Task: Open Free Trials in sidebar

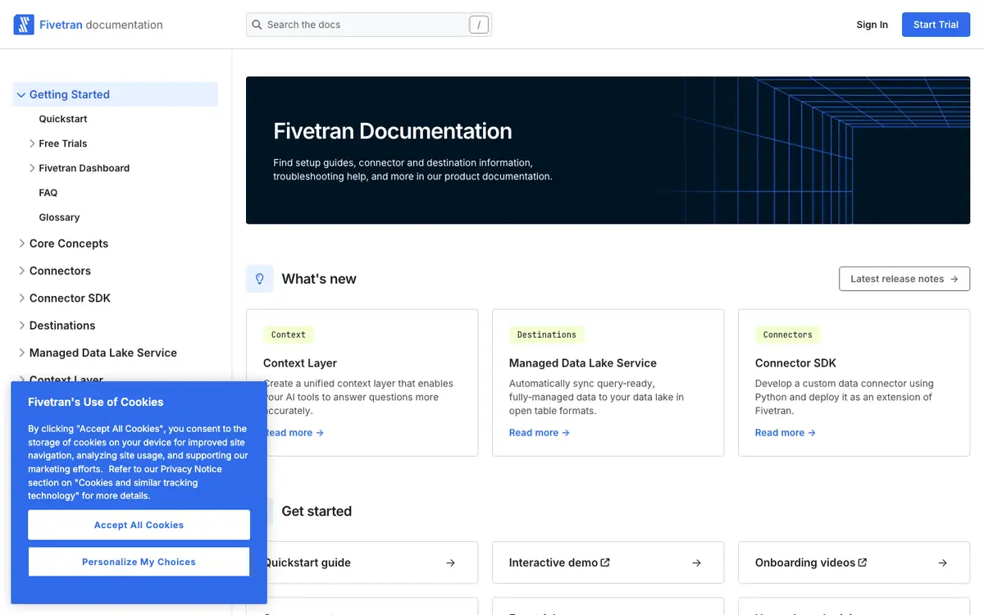Action: 63,143
